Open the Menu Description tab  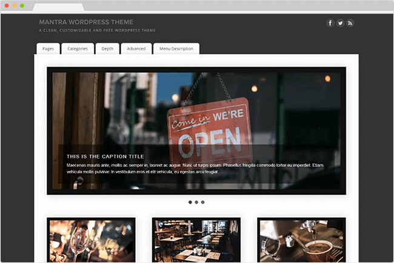176,48
